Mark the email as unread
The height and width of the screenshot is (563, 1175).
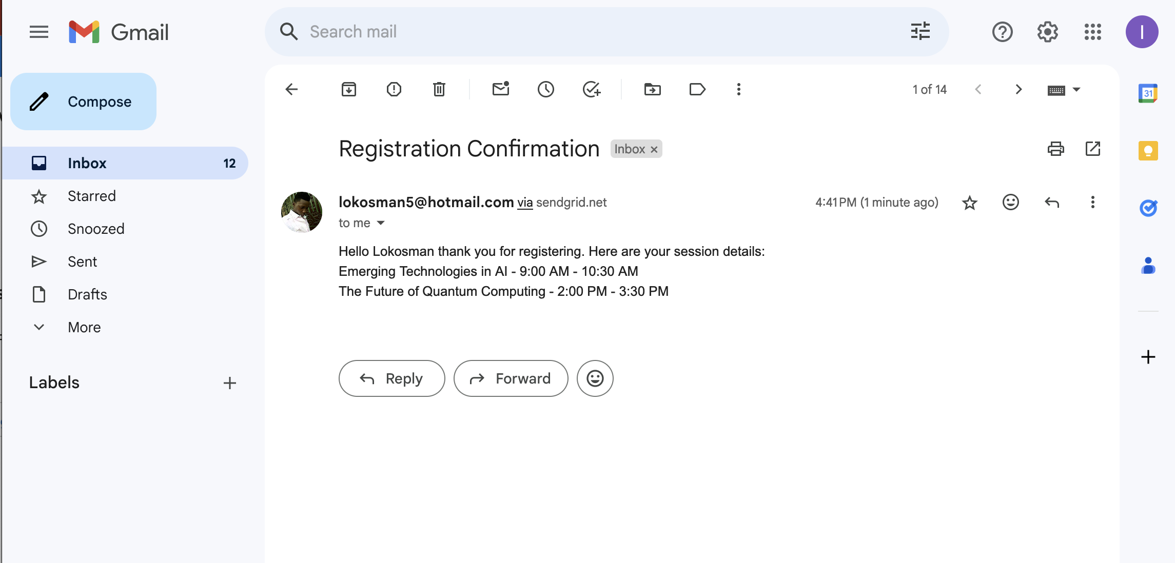click(500, 89)
